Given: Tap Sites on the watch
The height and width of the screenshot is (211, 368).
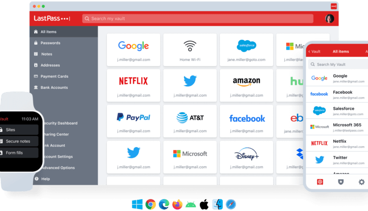Looking at the screenshot, I should pyautogui.click(x=19, y=130).
